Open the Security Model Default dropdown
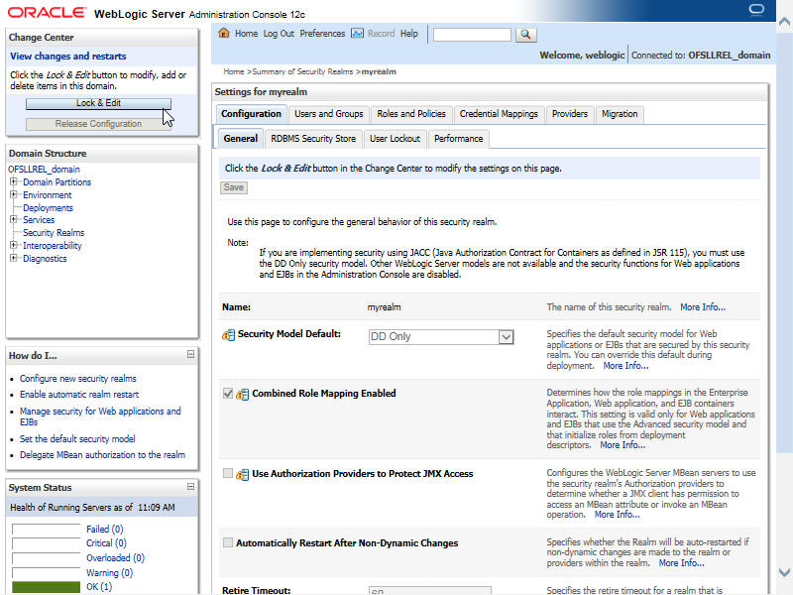 pyautogui.click(x=506, y=337)
